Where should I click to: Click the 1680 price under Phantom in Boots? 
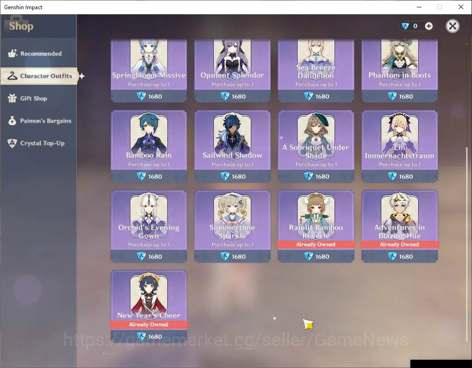click(x=406, y=96)
